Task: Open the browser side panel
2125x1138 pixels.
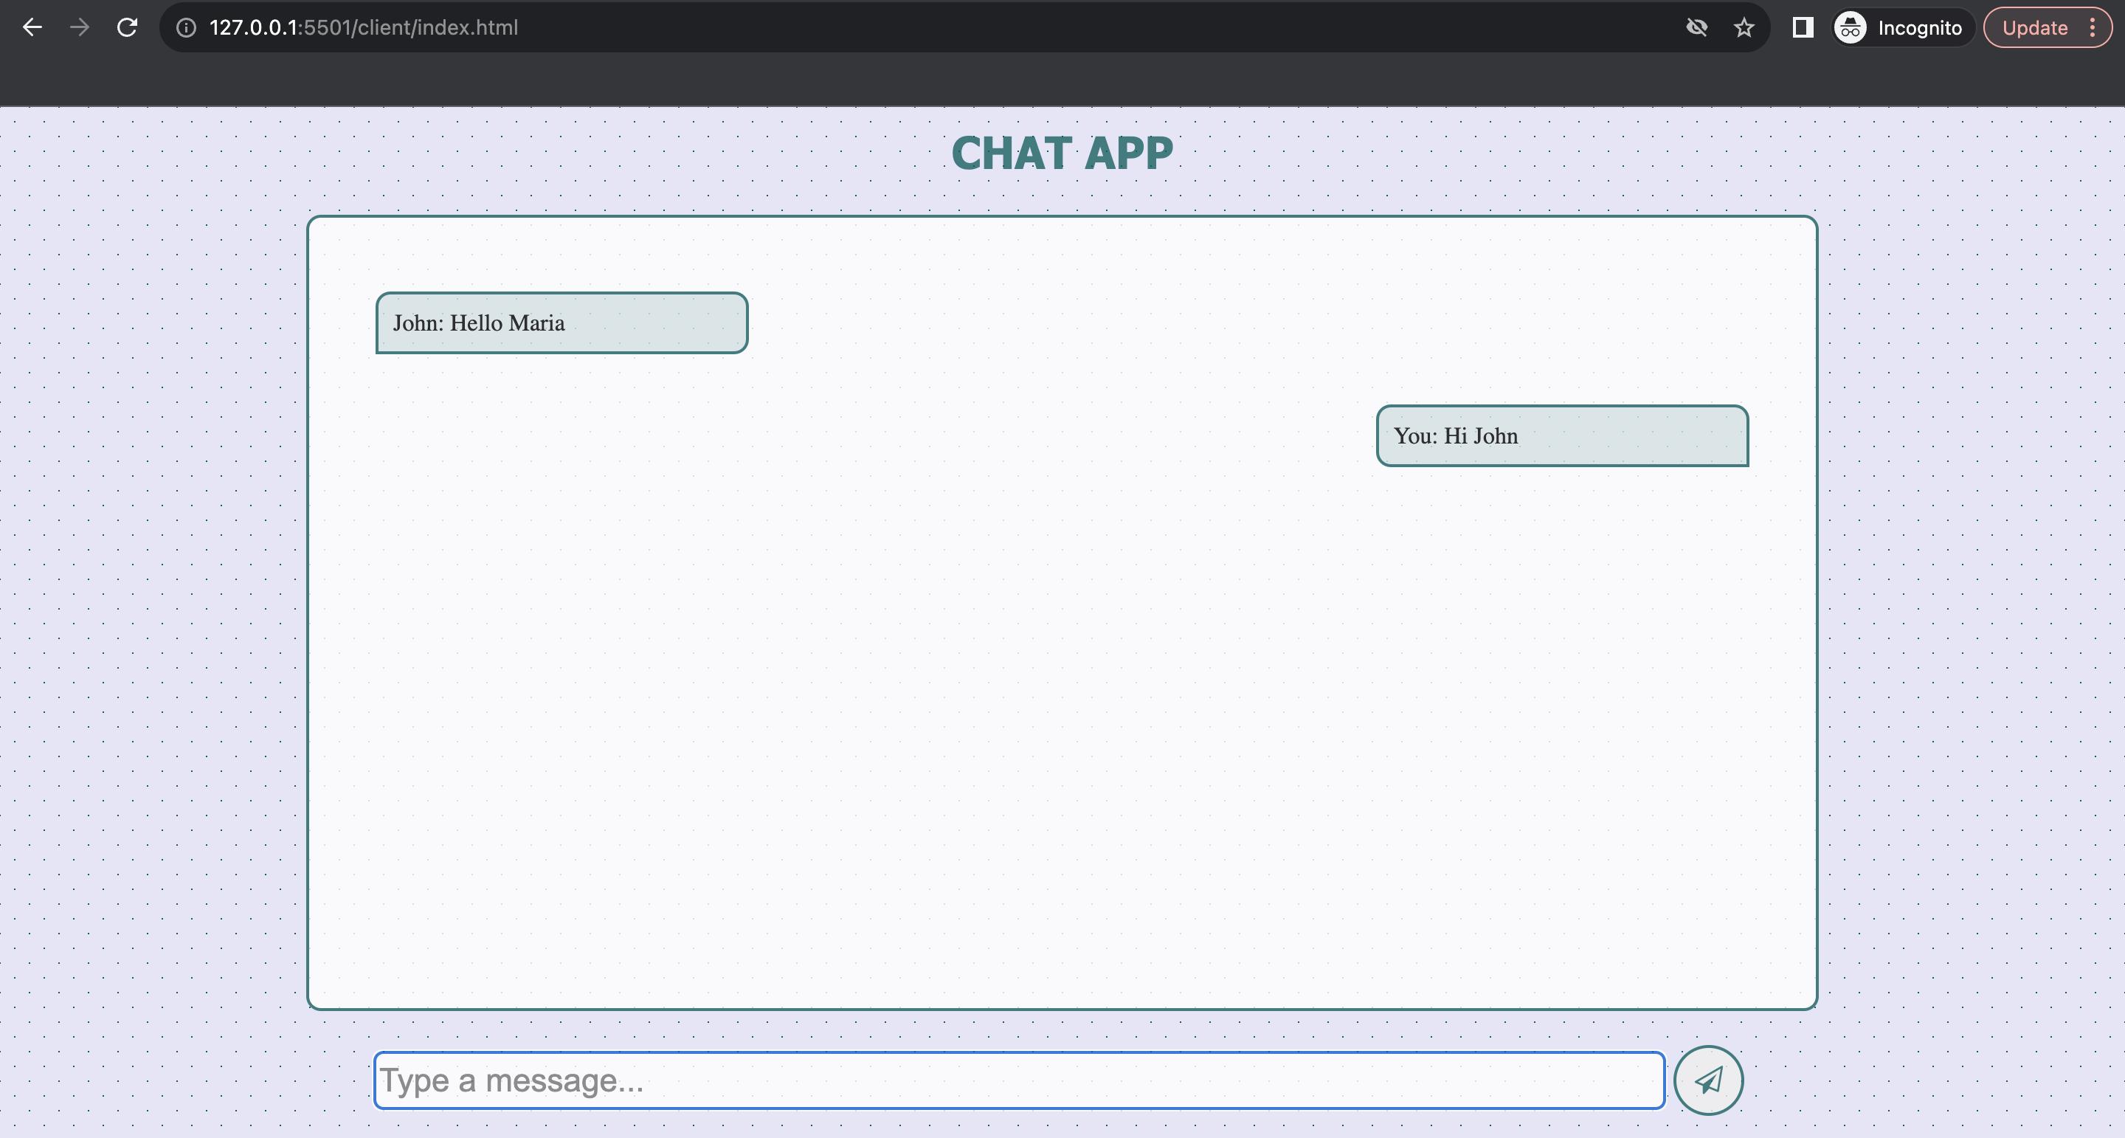Action: 1803,27
